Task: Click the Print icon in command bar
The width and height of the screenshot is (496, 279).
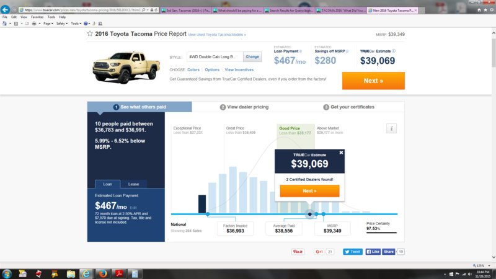Action: pos(34,24)
